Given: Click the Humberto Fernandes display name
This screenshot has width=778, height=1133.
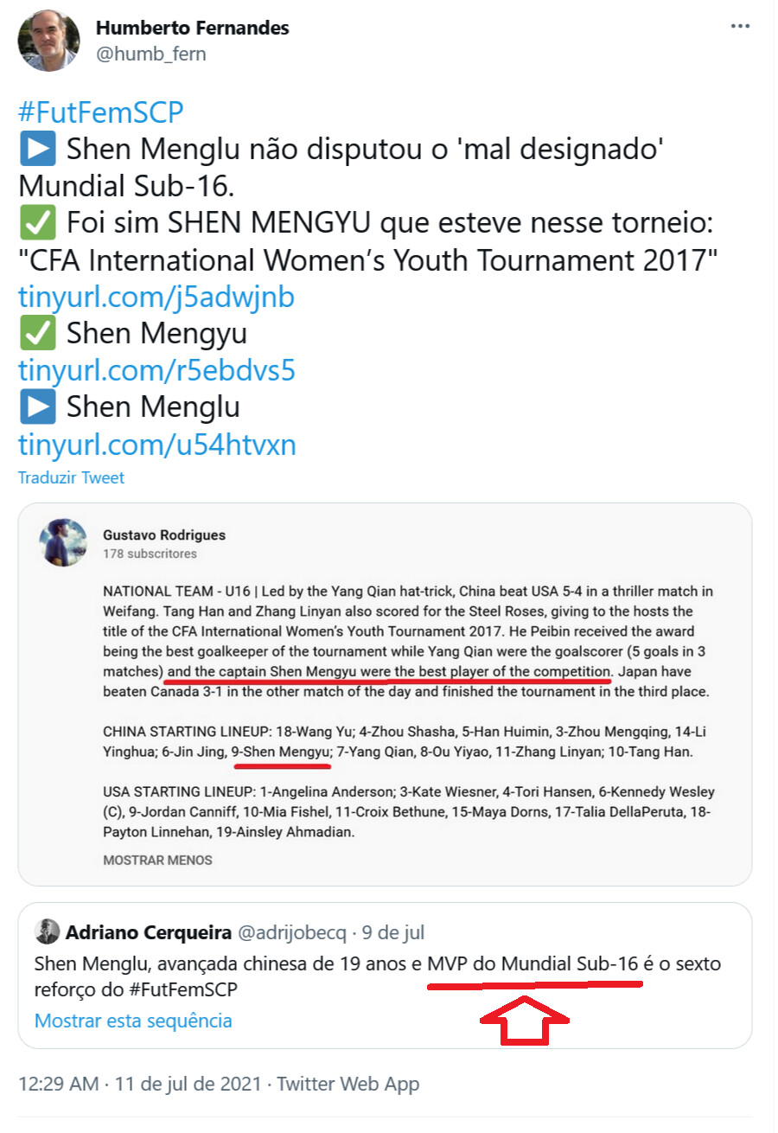Looking at the screenshot, I should pyautogui.click(x=192, y=28).
